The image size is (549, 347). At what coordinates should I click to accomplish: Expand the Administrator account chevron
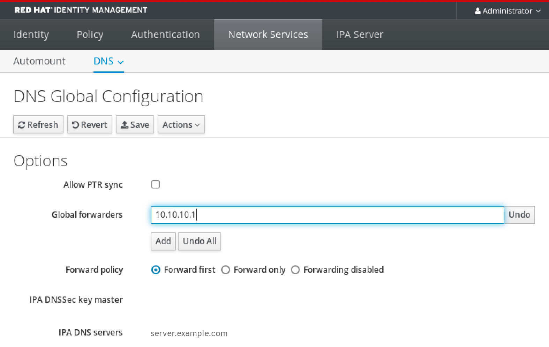[538, 11]
